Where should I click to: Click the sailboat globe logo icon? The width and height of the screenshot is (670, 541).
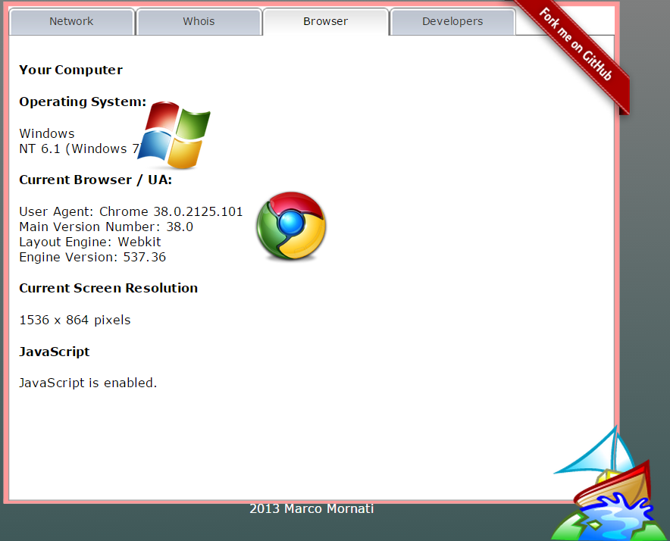[x=609, y=485]
